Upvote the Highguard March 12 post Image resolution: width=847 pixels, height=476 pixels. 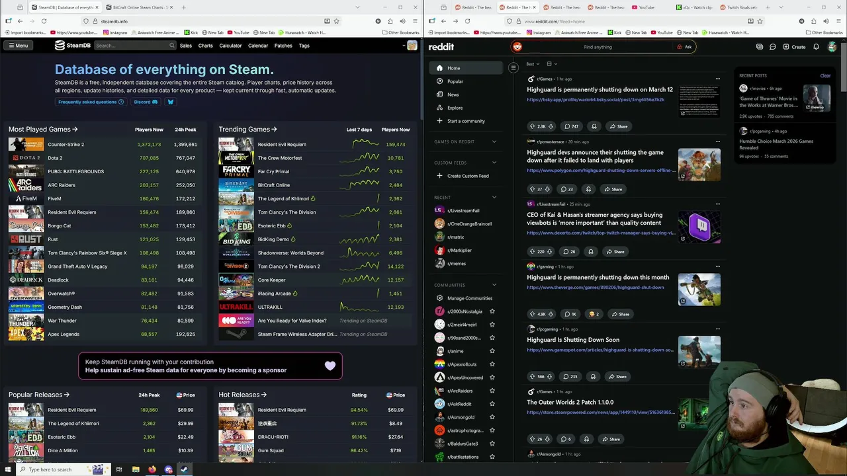[532, 126]
